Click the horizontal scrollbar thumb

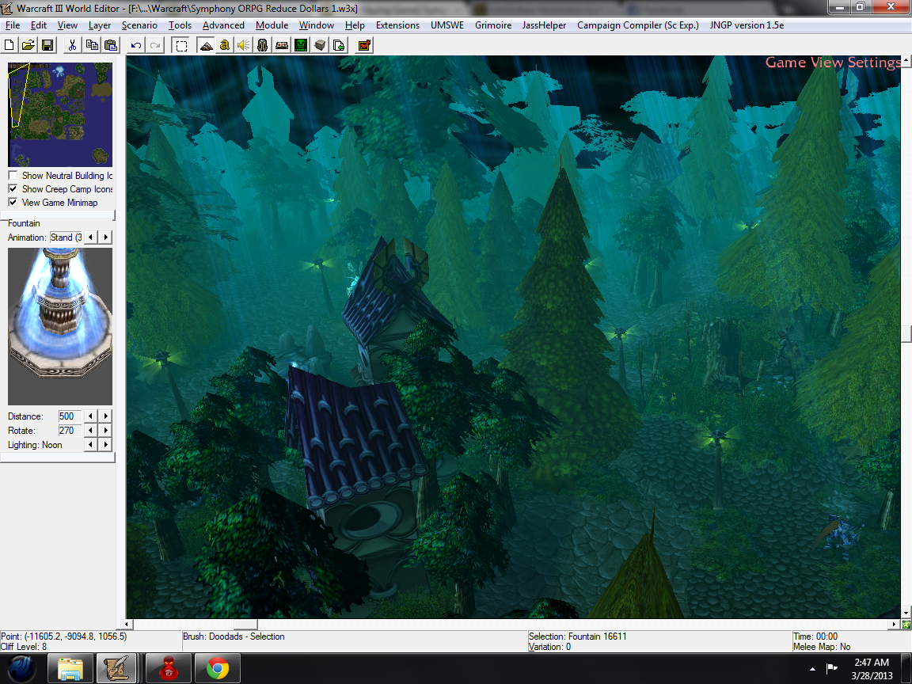point(245,624)
